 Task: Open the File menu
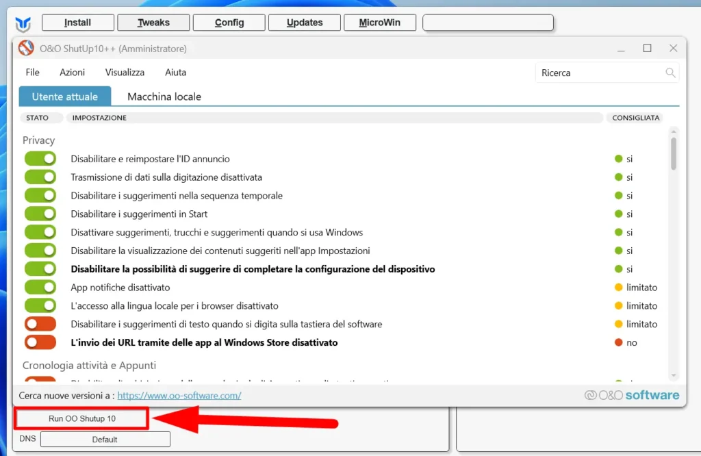pos(33,73)
